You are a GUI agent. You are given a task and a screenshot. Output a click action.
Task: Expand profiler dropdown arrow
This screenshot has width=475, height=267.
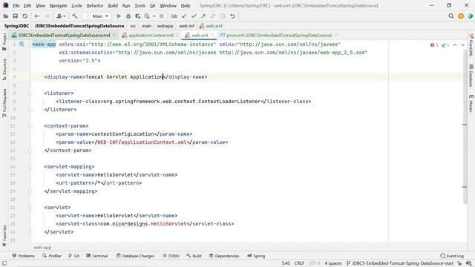(154, 16)
